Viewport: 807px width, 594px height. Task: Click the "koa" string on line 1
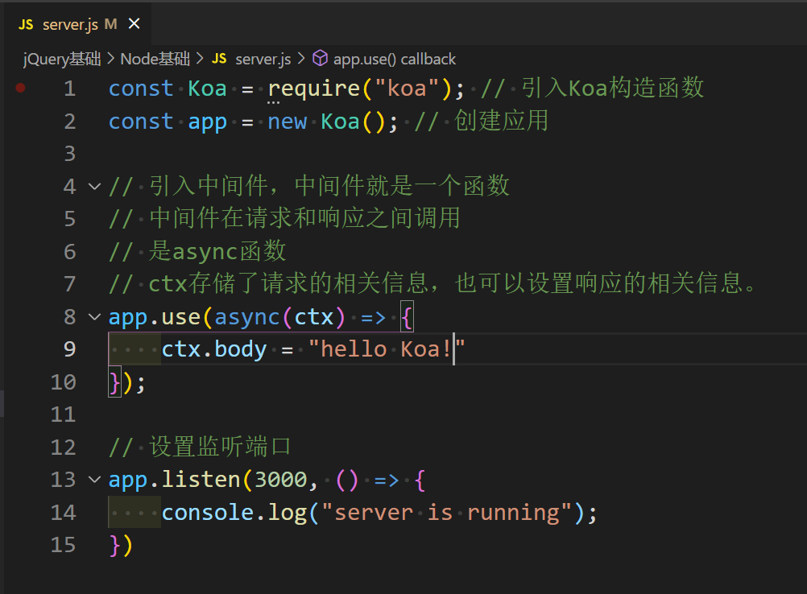pos(407,89)
